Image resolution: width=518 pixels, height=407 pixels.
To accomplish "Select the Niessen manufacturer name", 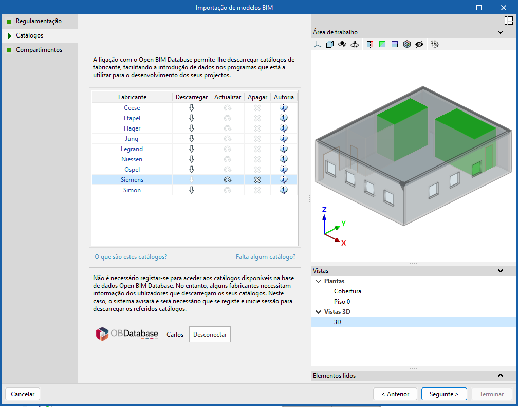I will point(132,159).
